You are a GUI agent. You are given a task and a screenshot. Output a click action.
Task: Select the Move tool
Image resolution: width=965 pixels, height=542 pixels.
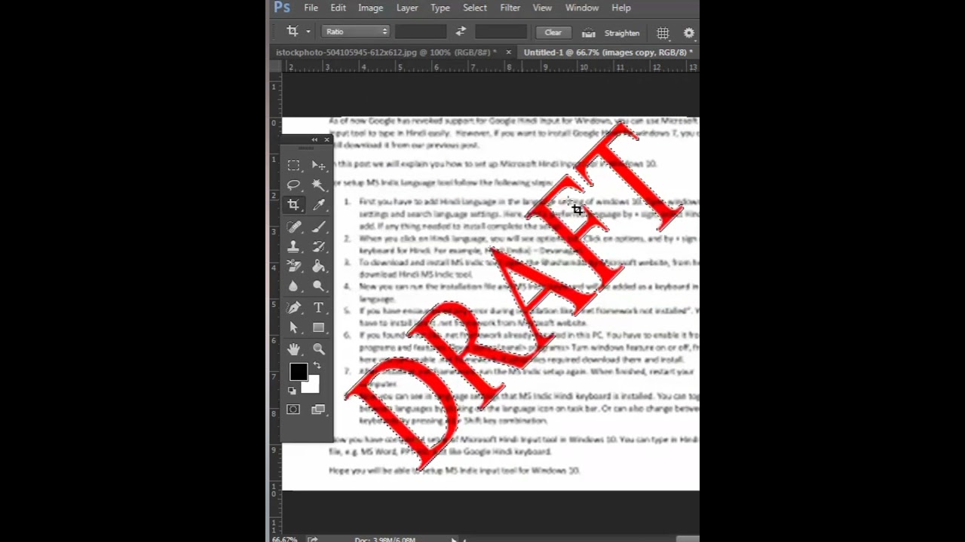319,166
